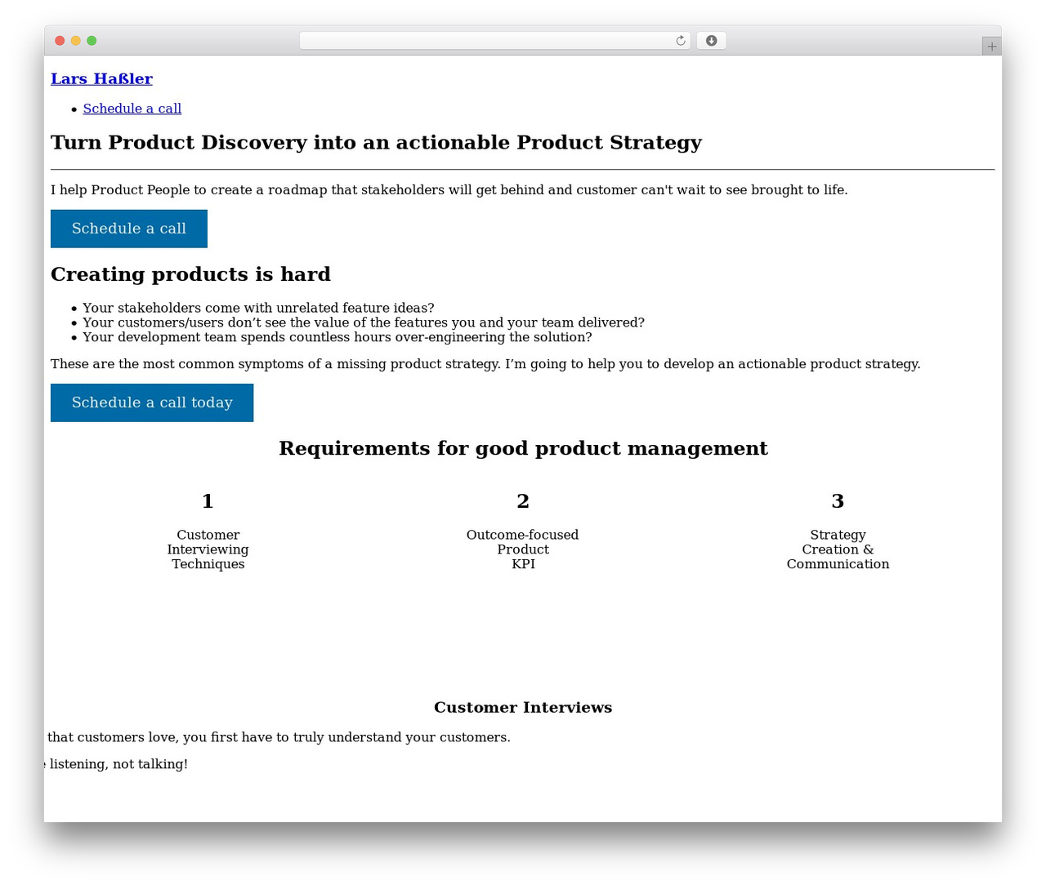Screen dimensions: 1046x885
Task: Click the Customer Interviewing Techniques text
Action: click(x=208, y=549)
